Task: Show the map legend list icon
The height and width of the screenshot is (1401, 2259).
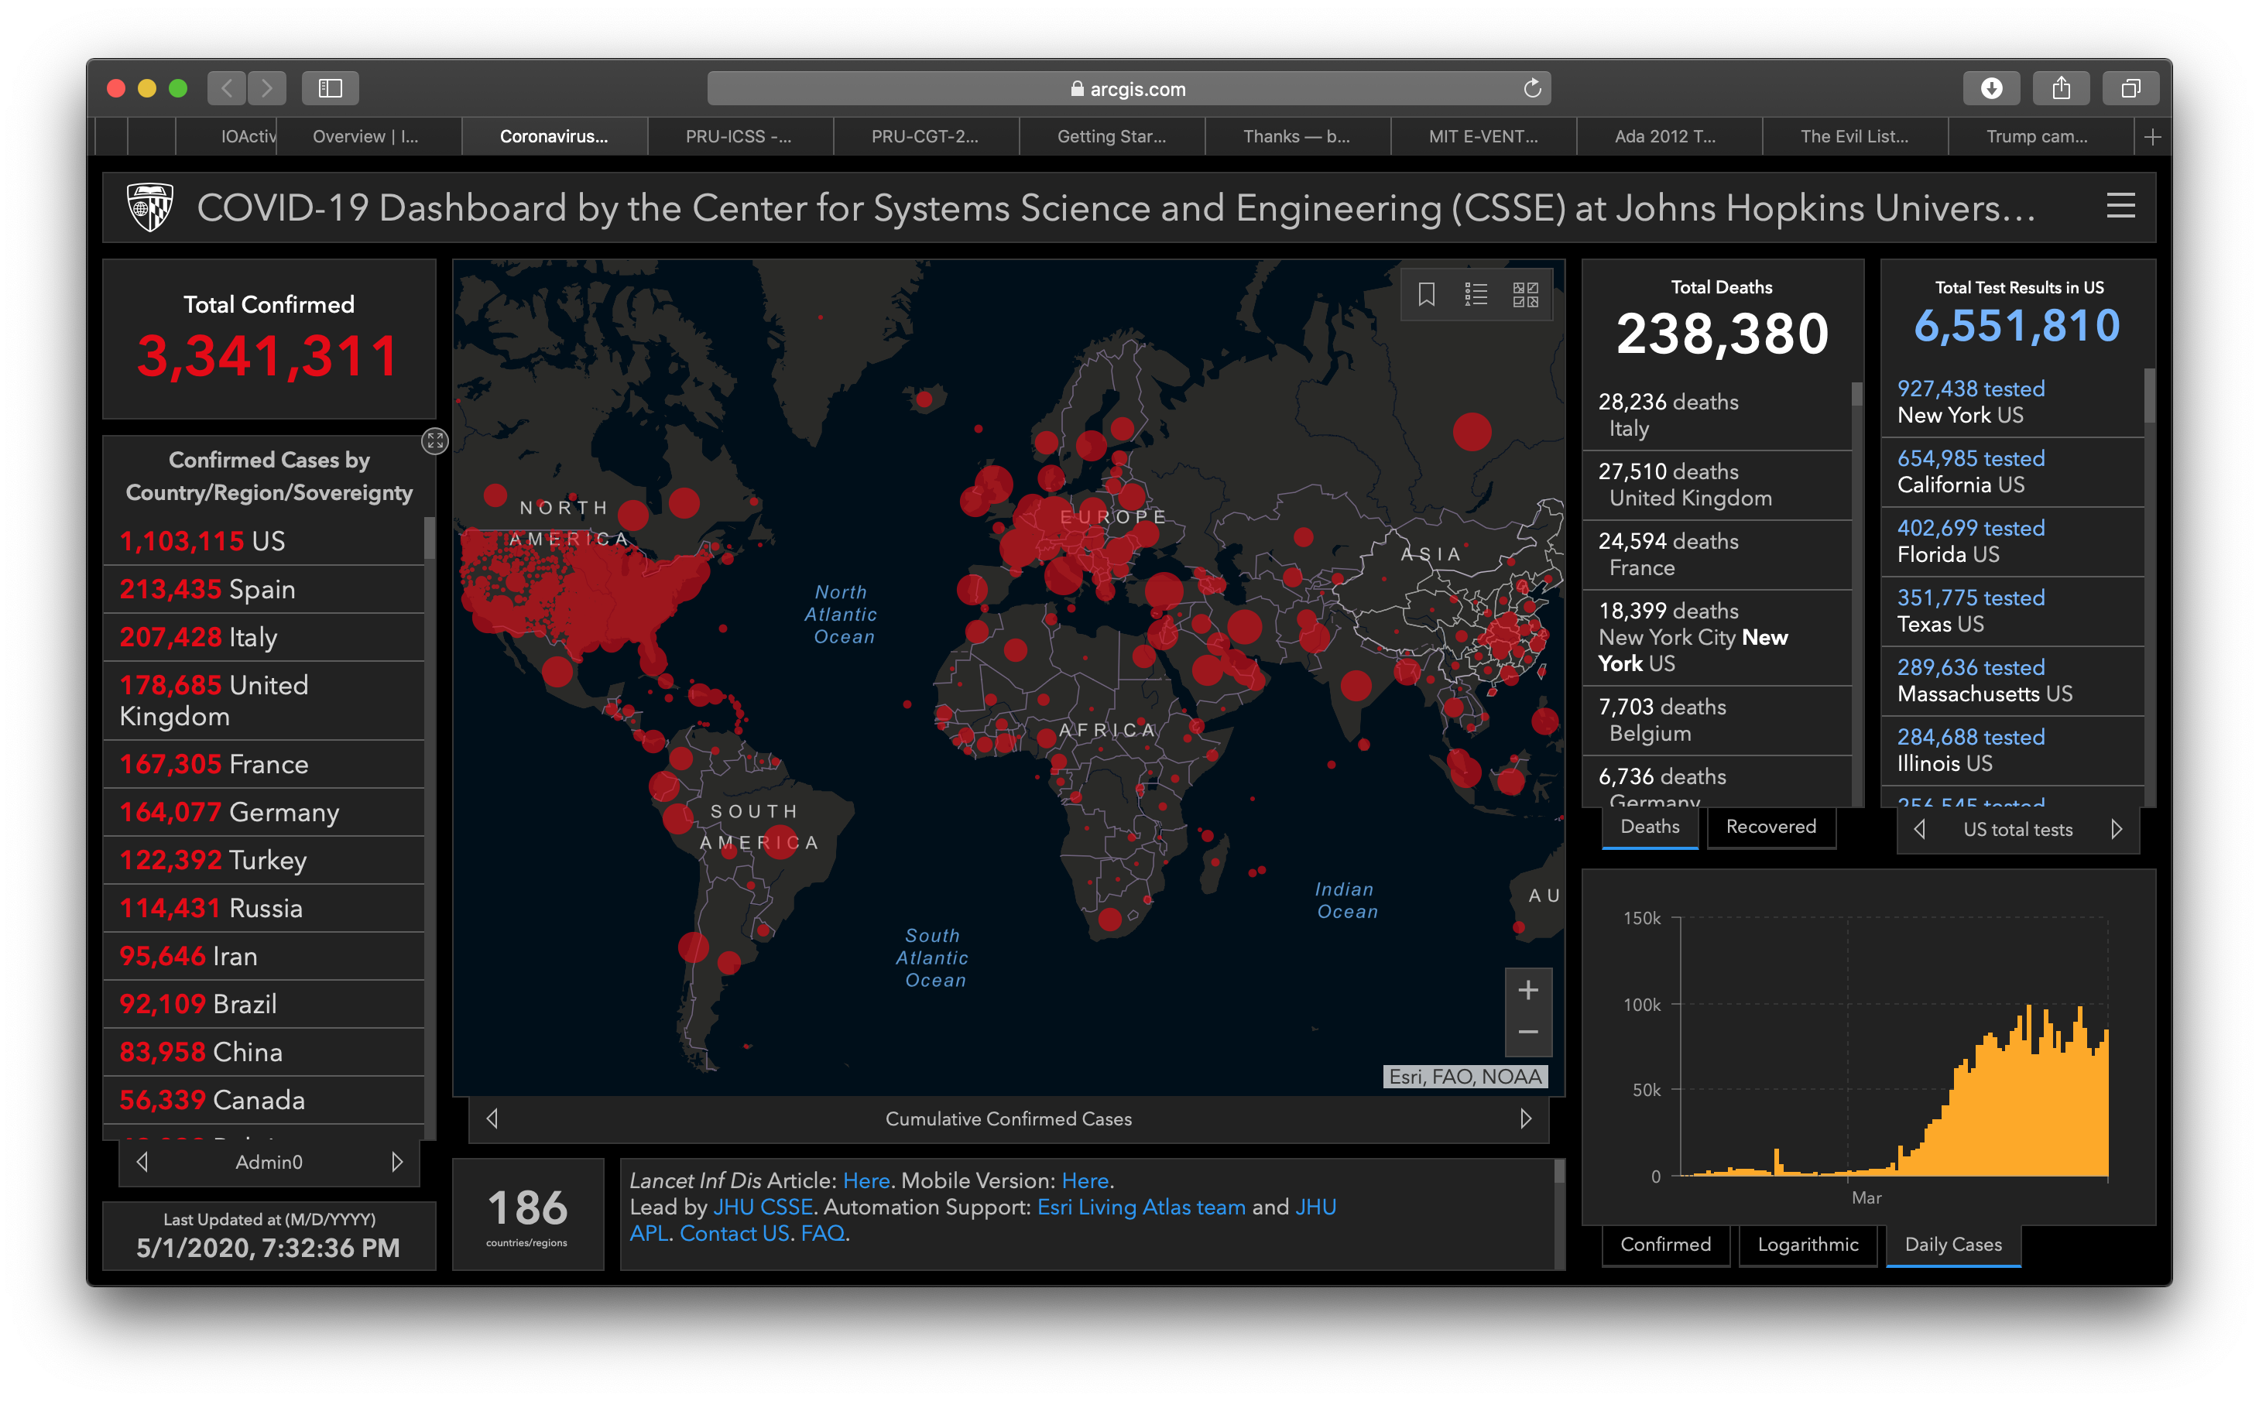Action: point(1476,295)
